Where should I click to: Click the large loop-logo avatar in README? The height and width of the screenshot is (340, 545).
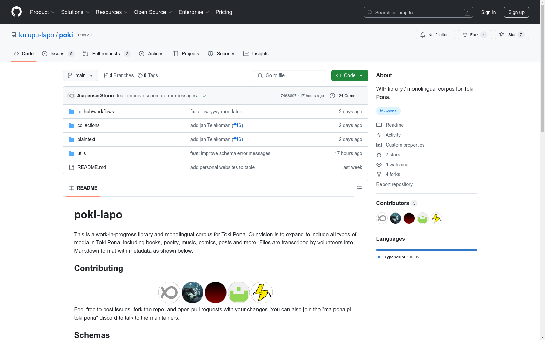pos(169,292)
